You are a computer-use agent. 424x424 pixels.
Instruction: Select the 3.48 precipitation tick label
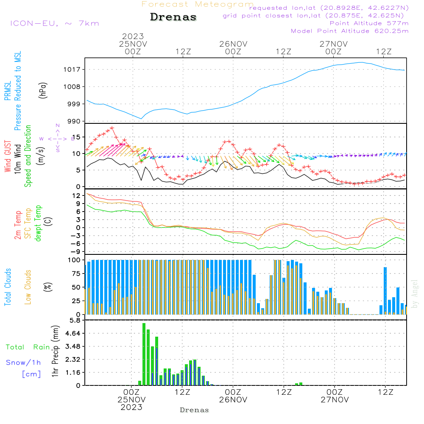73,346
